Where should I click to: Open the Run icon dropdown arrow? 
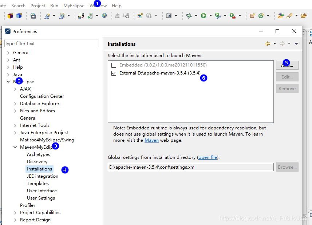click(x=210, y=16)
